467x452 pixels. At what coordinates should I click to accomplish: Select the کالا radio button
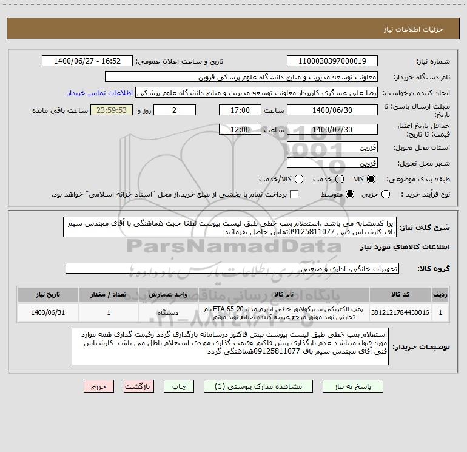pos(371,179)
